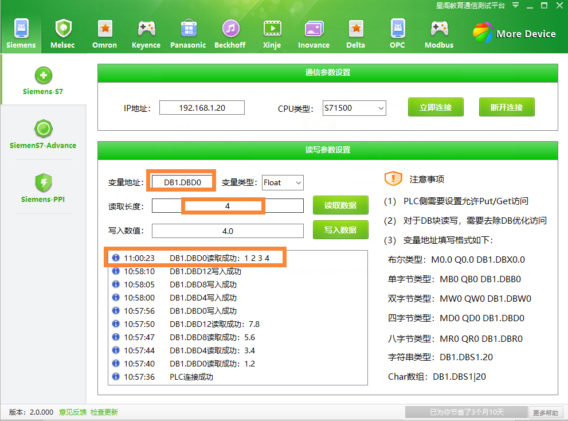
Task: Open the Beckhoff music-note icon
Action: [230, 28]
